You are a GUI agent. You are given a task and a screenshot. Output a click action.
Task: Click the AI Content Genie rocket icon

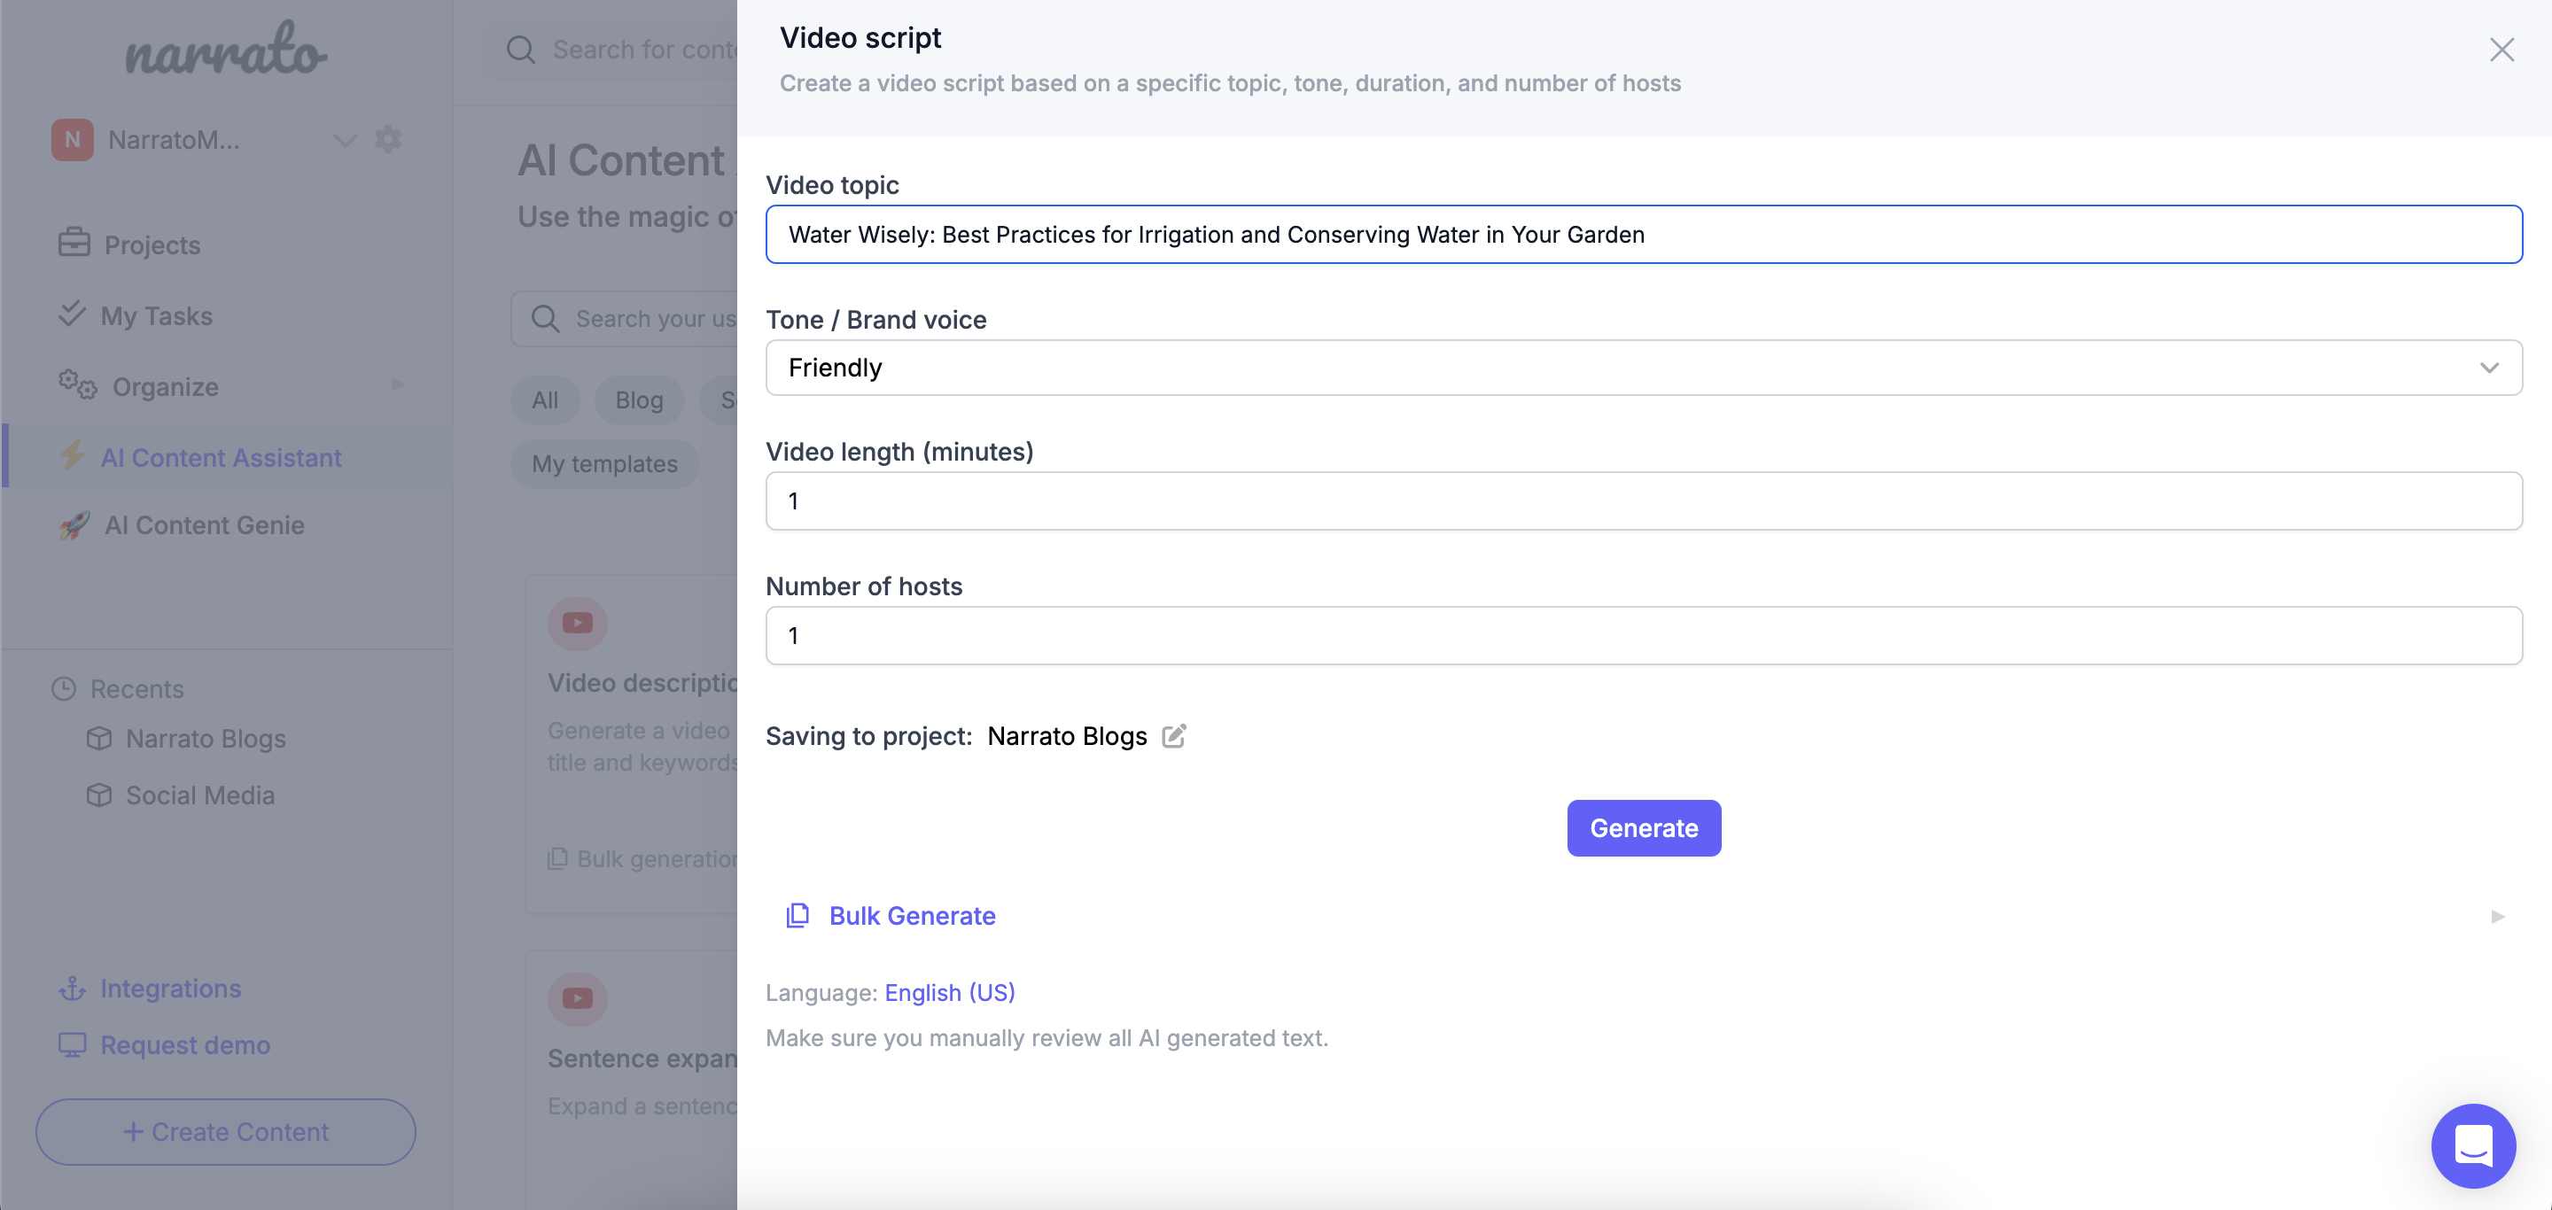tap(74, 524)
